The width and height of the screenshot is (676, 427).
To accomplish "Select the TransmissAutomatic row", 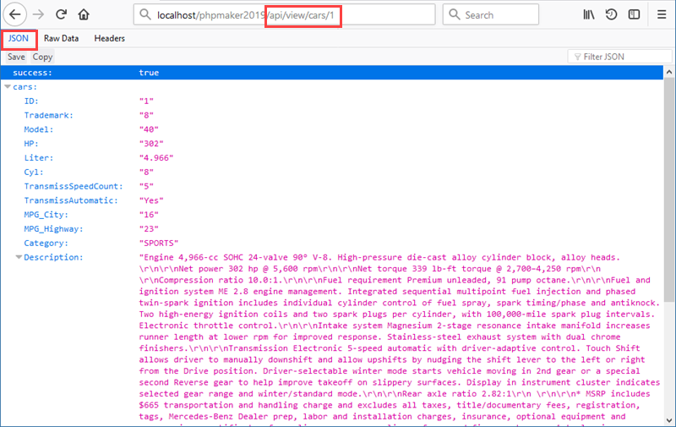I will [331, 200].
